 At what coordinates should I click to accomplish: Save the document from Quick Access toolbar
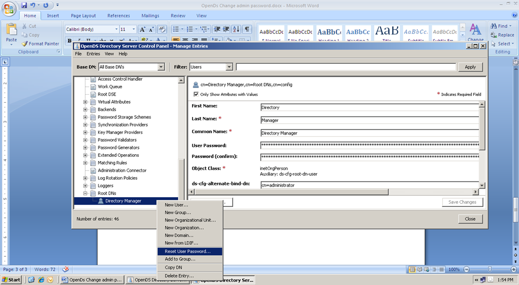tap(24, 5)
